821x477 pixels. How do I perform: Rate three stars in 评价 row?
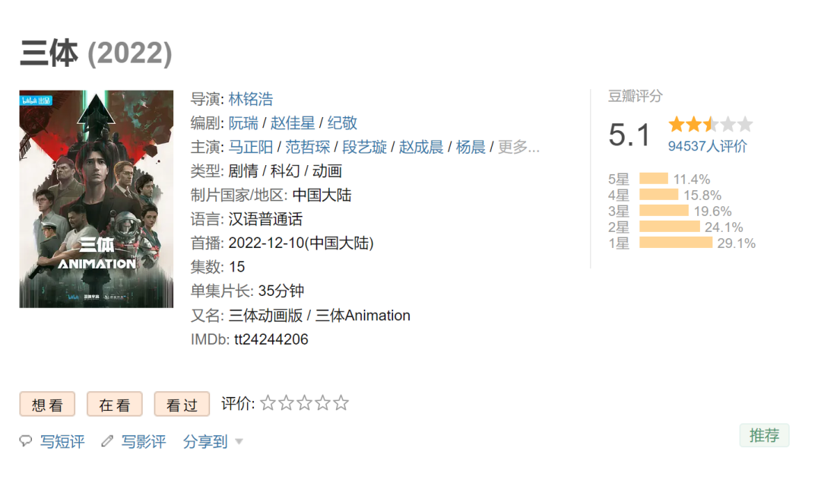tap(304, 403)
